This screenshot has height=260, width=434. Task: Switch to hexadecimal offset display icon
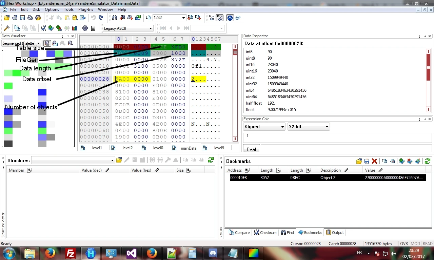[x=219, y=18]
